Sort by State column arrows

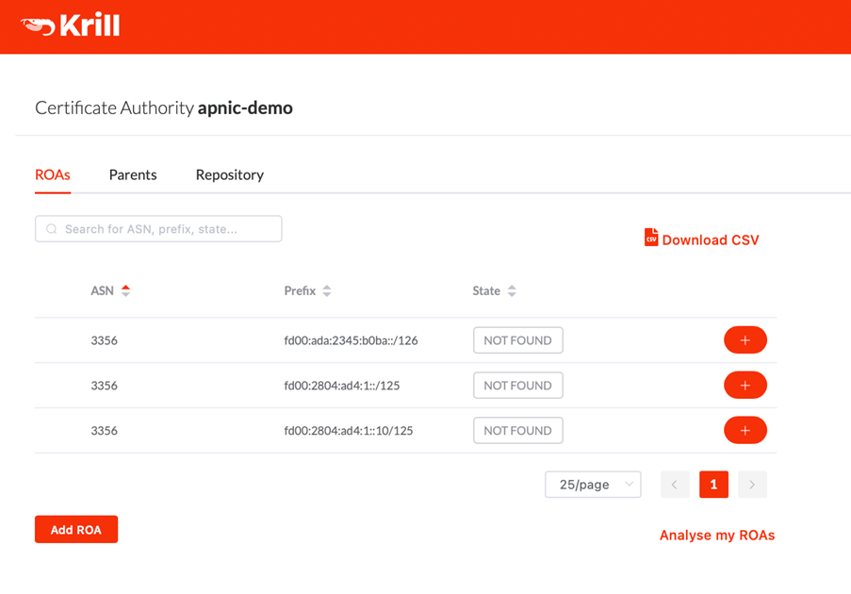tap(512, 290)
